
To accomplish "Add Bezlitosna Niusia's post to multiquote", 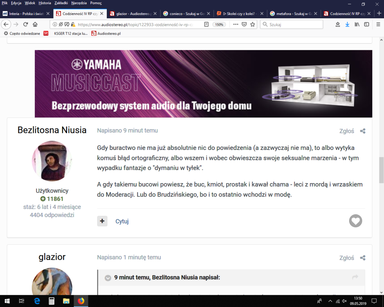I will pos(102,221).
